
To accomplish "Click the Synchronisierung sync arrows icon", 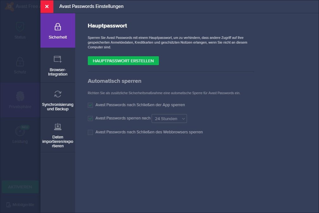I will click(57, 94).
